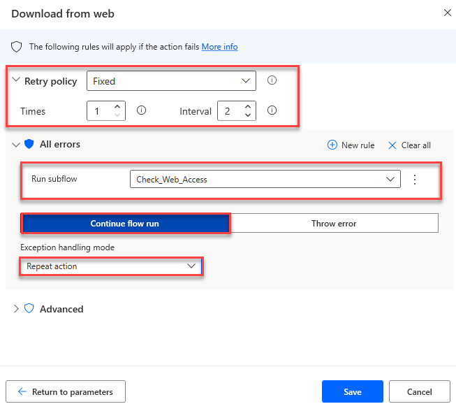Click the blue shield icon beside All errors
Image resolution: width=456 pixels, height=411 pixels.
point(29,144)
